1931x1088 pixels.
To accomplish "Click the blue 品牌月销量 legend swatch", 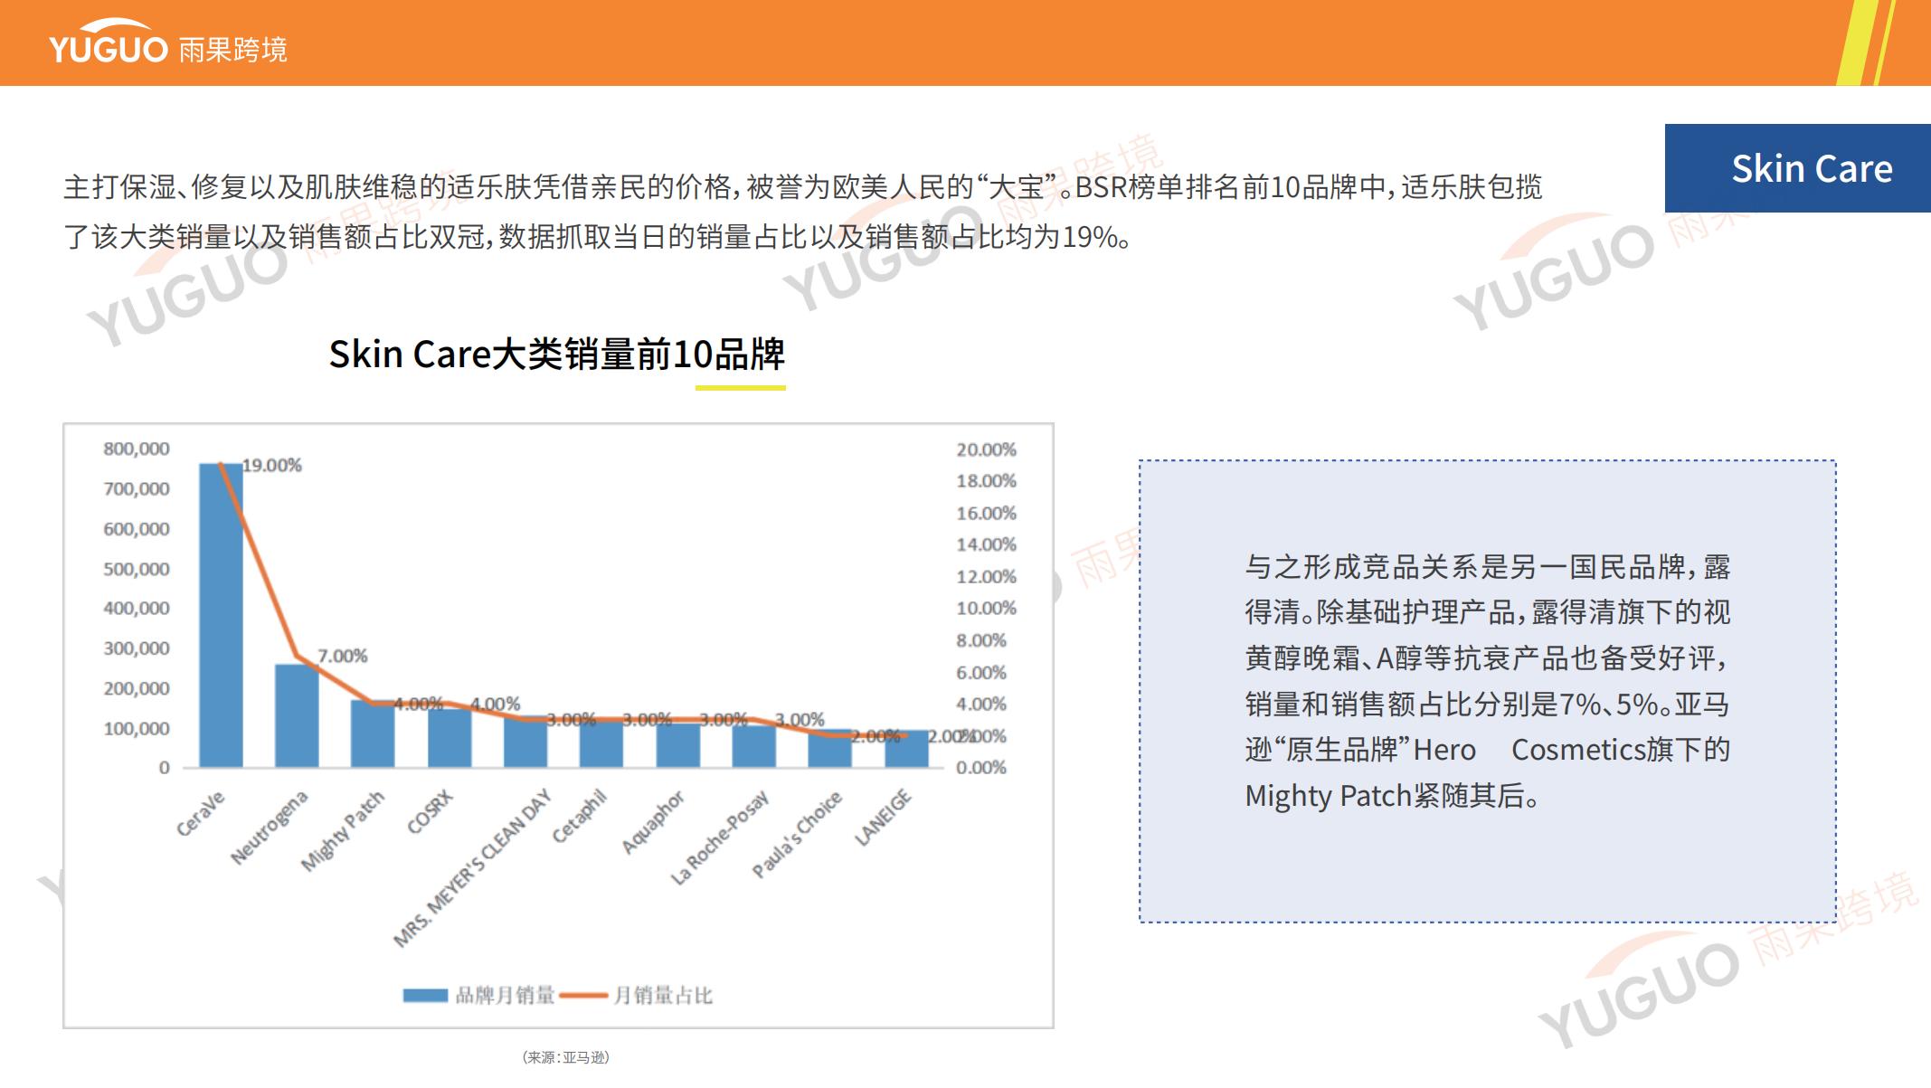I will point(425,995).
